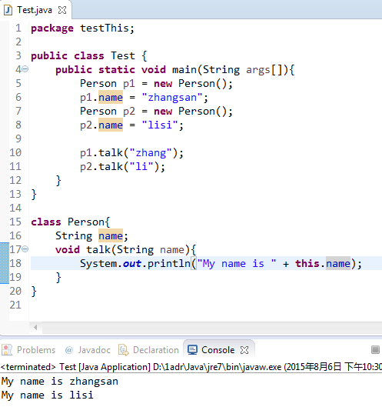Image resolution: width=382 pixels, height=407 pixels.
Task: Click 'p2' variable on line 7
Action: 129,112
